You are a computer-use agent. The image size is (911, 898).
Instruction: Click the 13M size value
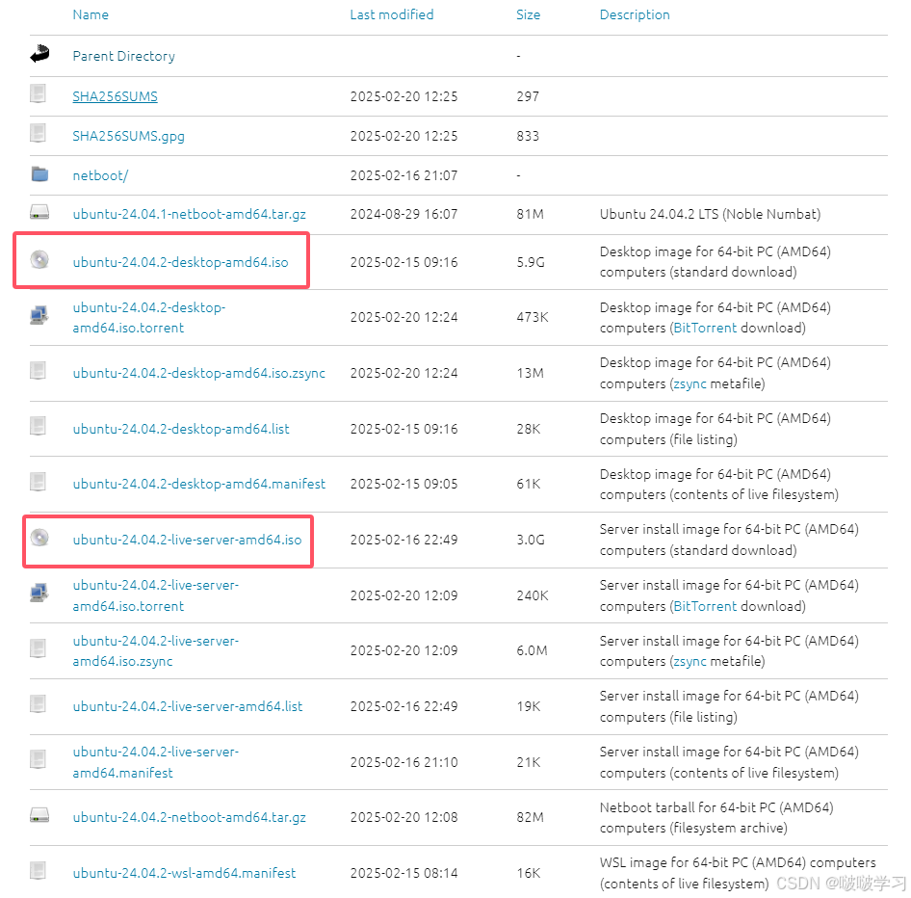[530, 373]
